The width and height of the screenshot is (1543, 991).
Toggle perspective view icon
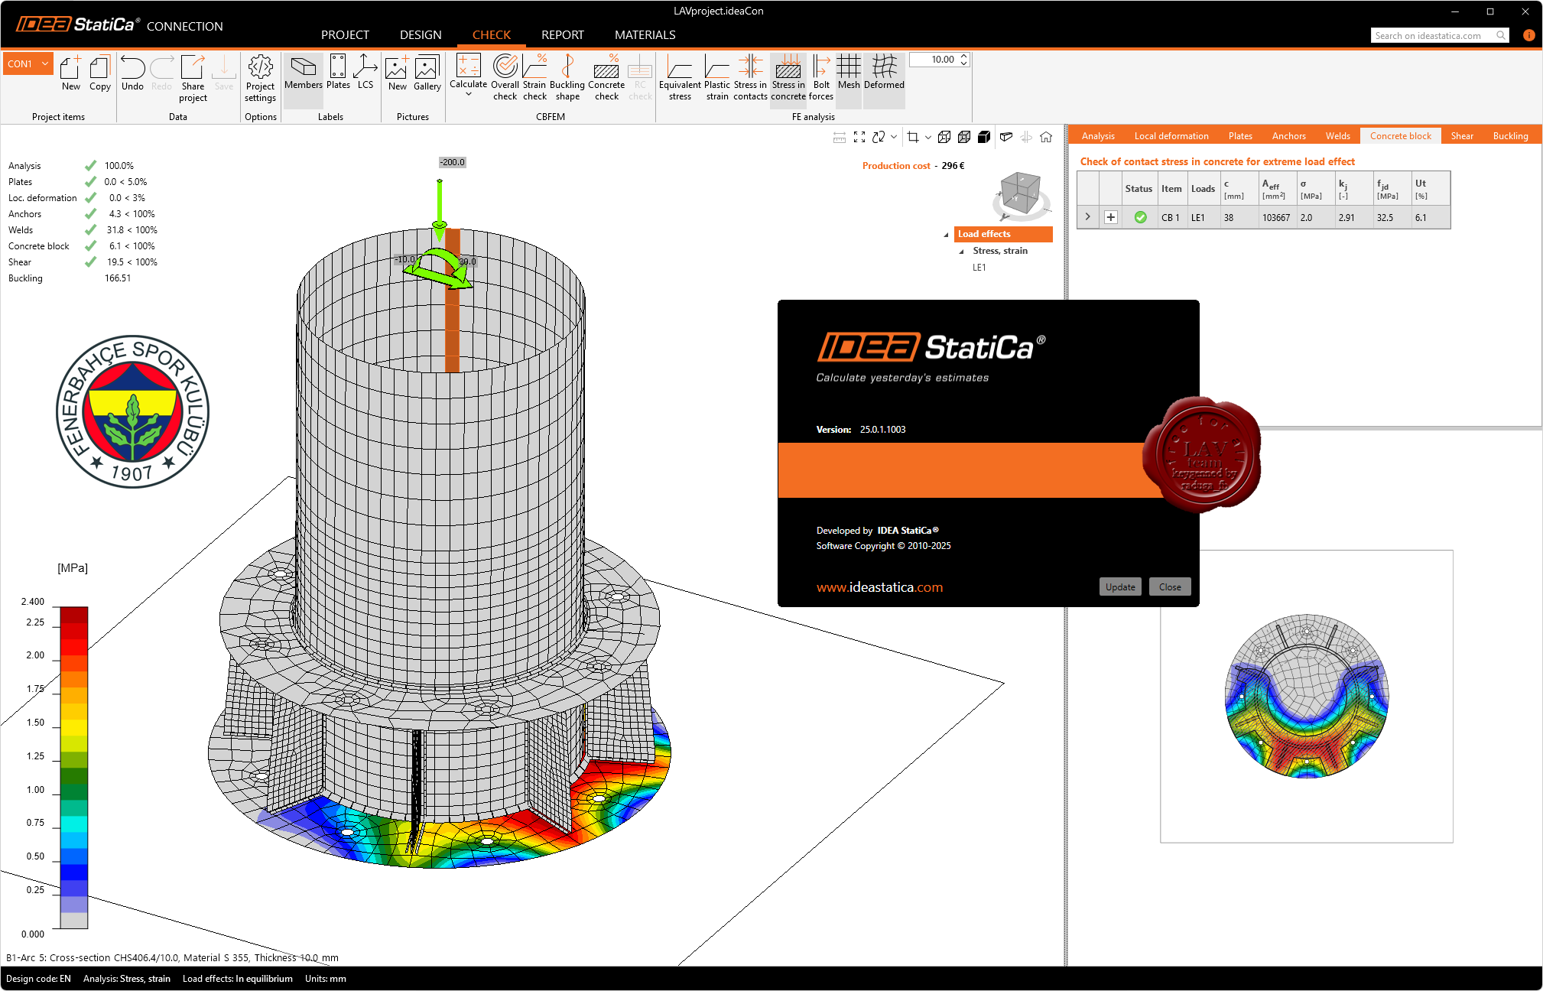1006,137
